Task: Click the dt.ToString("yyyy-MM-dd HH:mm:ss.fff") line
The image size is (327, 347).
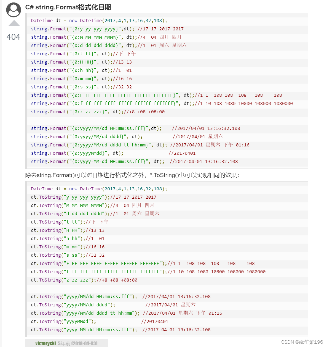Action: point(120,330)
